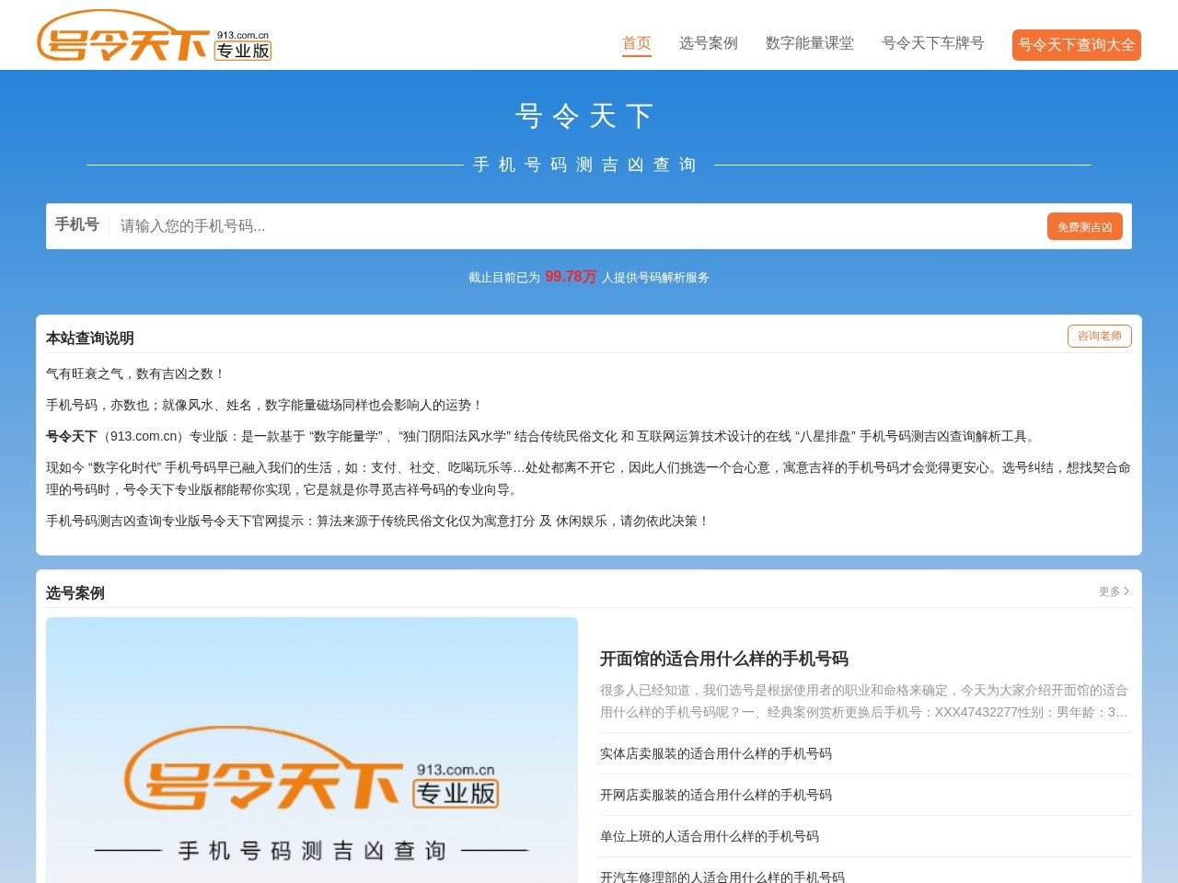Open link 开汽车修理部的人适合用什么样的手机号码
The width and height of the screenshot is (1178, 883).
[x=722, y=877]
